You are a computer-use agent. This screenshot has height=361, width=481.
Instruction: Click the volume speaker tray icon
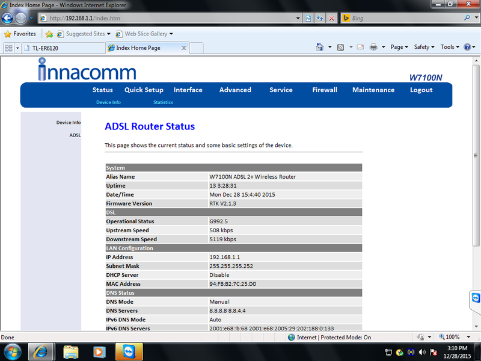point(422,352)
